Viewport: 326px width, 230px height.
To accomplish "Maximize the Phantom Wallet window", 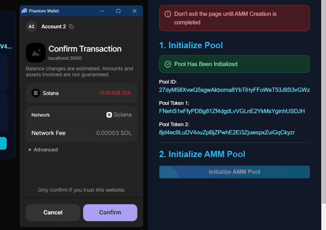I will [118, 11].
